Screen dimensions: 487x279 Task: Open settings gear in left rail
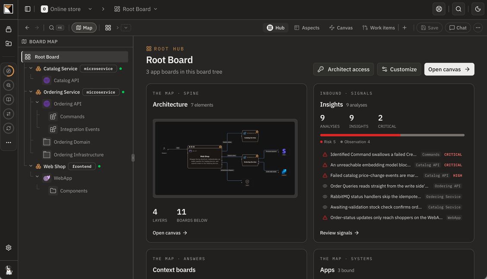pyautogui.click(x=9, y=247)
